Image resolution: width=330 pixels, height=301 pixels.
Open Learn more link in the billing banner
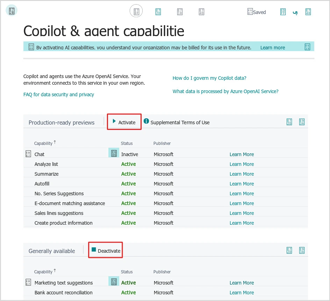(273, 48)
